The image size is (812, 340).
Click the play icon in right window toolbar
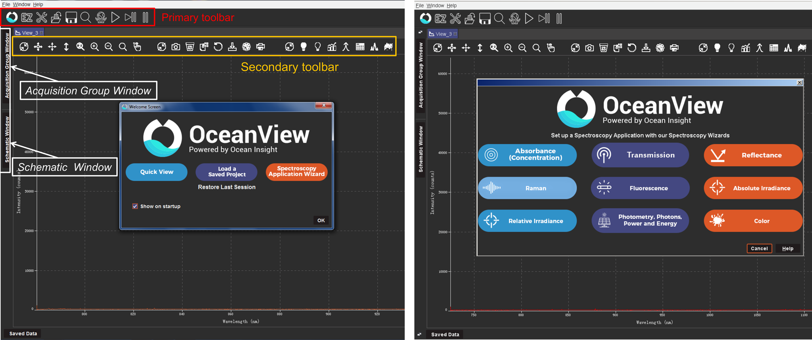coord(529,19)
